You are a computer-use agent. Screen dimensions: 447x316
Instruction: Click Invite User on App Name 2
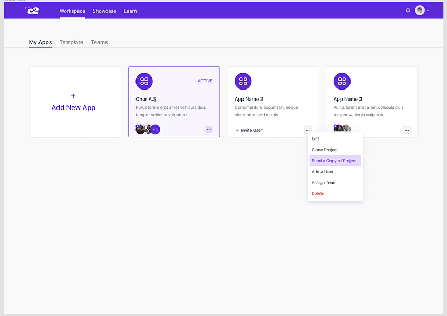(x=248, y=130)
